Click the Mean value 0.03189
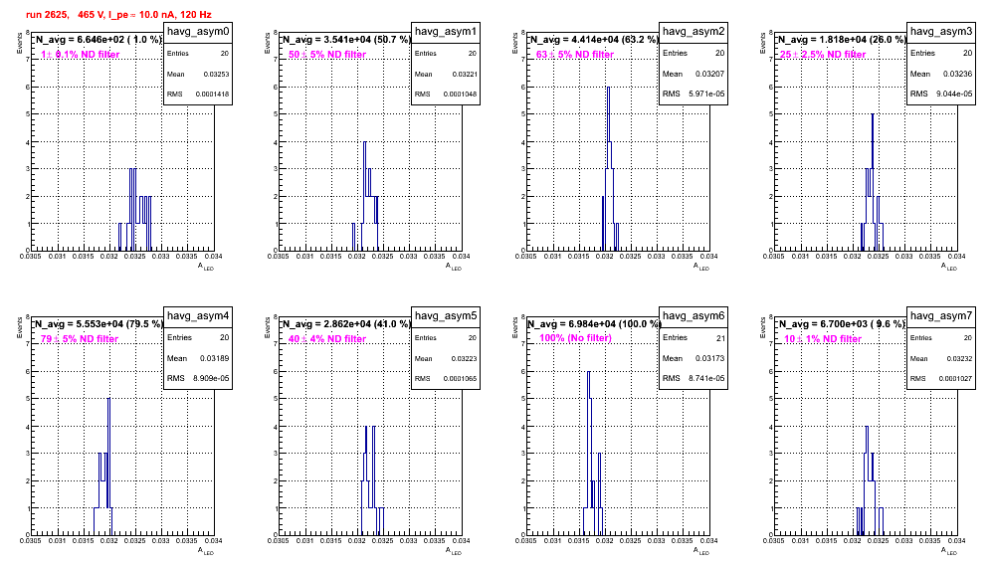 tap(214, 358)
